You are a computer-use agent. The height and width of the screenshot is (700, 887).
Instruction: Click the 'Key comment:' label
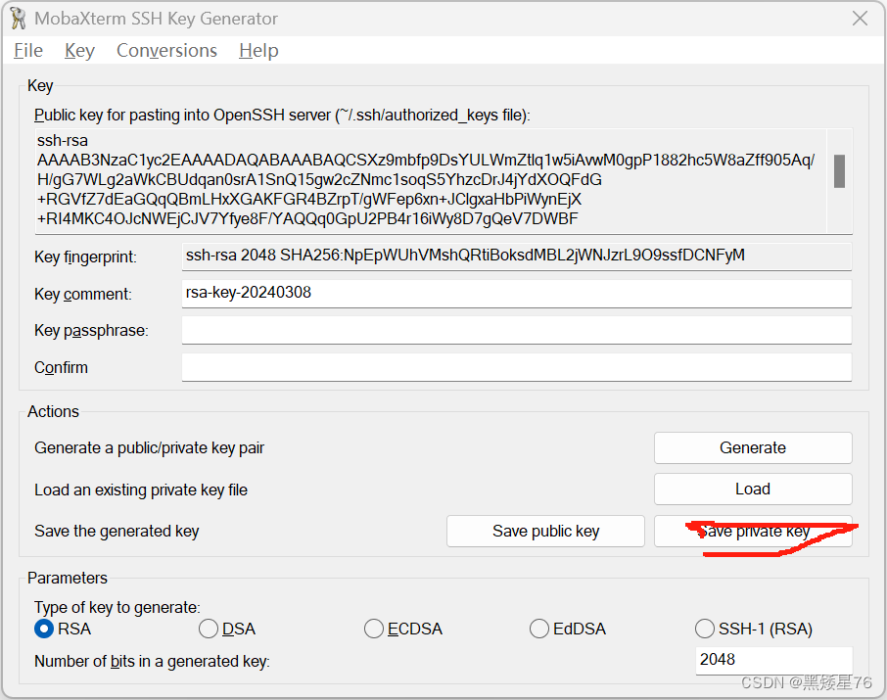pos(82,295)
